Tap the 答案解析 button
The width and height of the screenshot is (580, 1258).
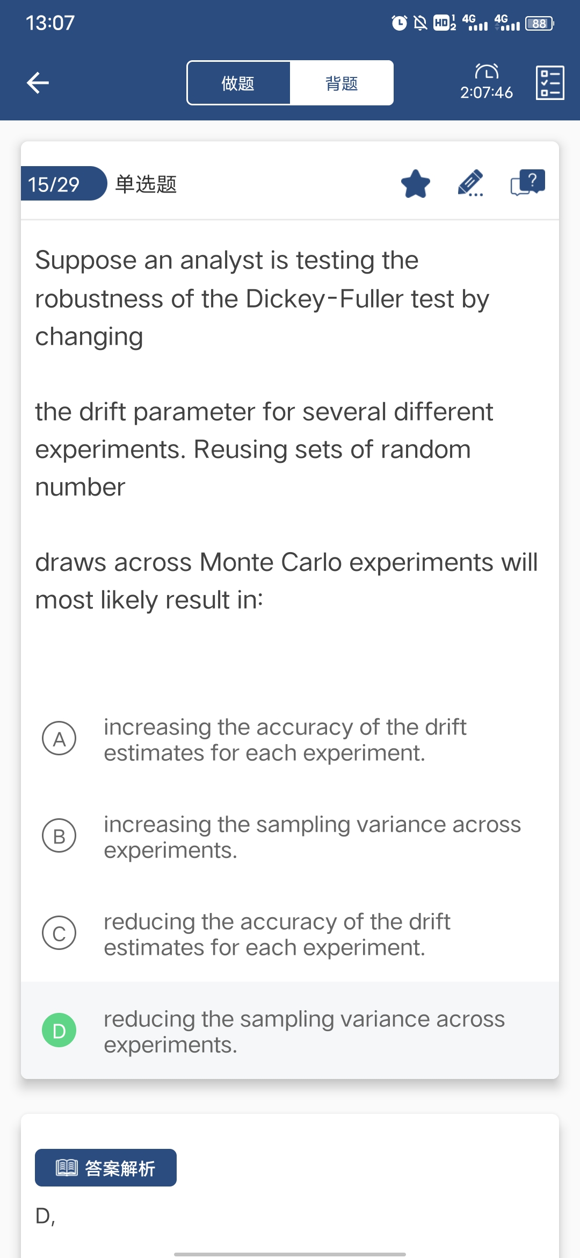(106, 1168)
